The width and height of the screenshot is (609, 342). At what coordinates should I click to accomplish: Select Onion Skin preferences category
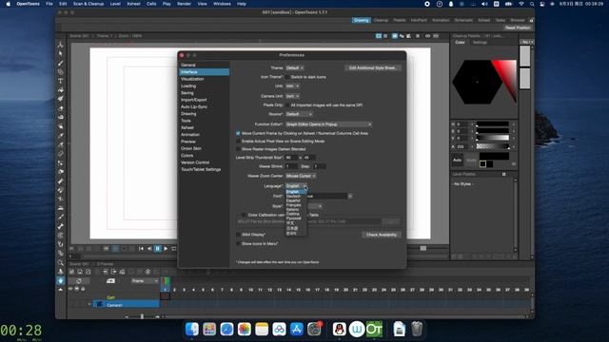pos(191,148)
